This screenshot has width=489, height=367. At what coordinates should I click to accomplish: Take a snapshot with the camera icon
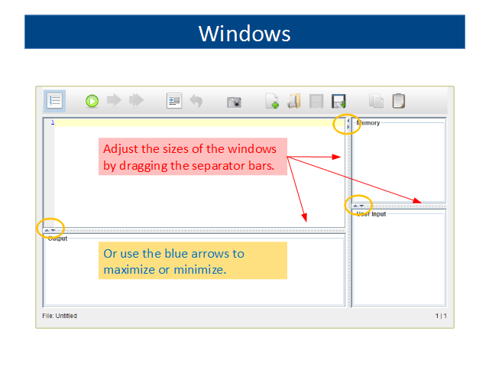[x=235, y=102]
